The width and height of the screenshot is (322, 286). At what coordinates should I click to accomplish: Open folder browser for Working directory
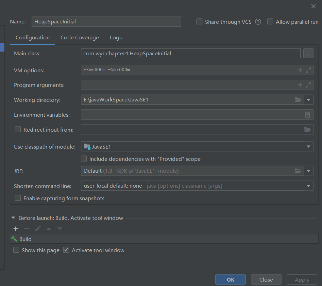click(298, 100)
